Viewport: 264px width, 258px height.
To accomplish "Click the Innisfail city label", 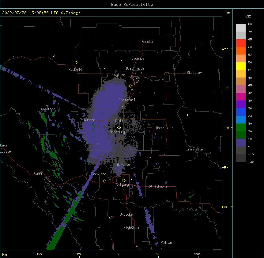I will click(127, 100).
